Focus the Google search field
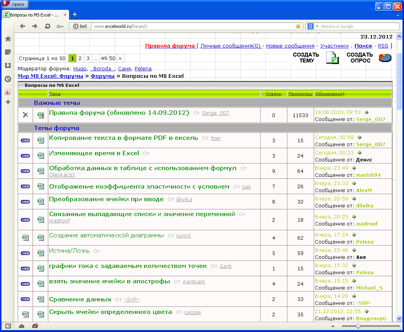Viewport: 404px width, 332px height. pyautogui.click(x=359, y=26)
